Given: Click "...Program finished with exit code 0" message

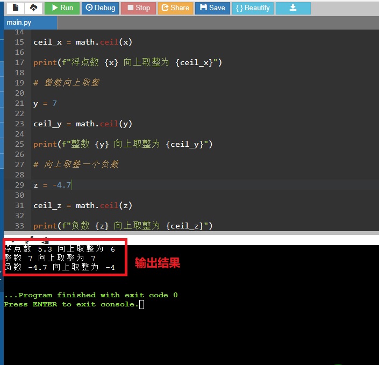Looking at the screenshot, I should [91, 295].
